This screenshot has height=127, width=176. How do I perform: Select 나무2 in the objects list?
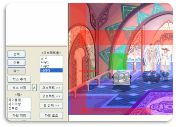pyautogui.click(x=51, y=66)
